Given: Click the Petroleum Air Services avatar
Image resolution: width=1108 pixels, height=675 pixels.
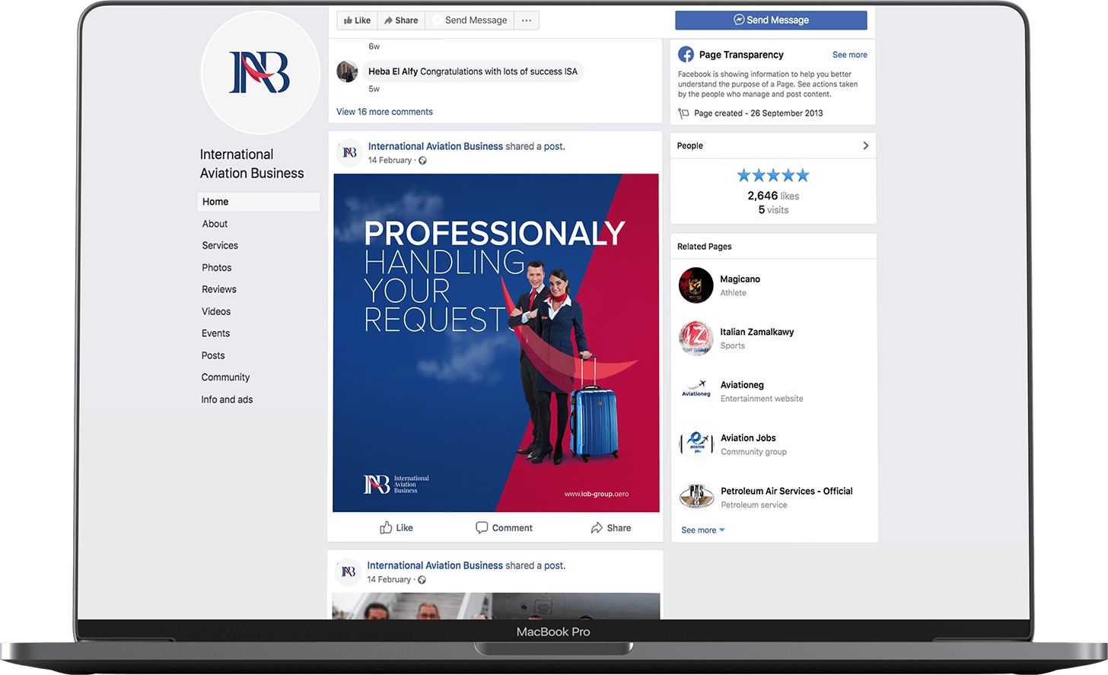Looking at the screenshot, I should pyautogui.click(x=696, y=497).
